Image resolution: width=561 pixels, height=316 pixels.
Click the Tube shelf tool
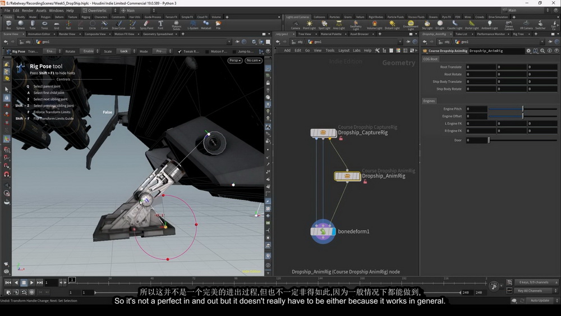click(x=33, y=25)
